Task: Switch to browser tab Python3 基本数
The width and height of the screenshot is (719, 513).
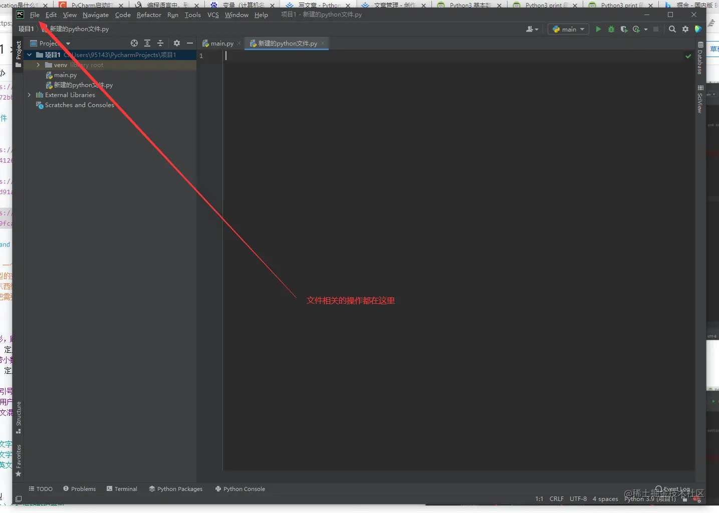Action: pos(469,5)
